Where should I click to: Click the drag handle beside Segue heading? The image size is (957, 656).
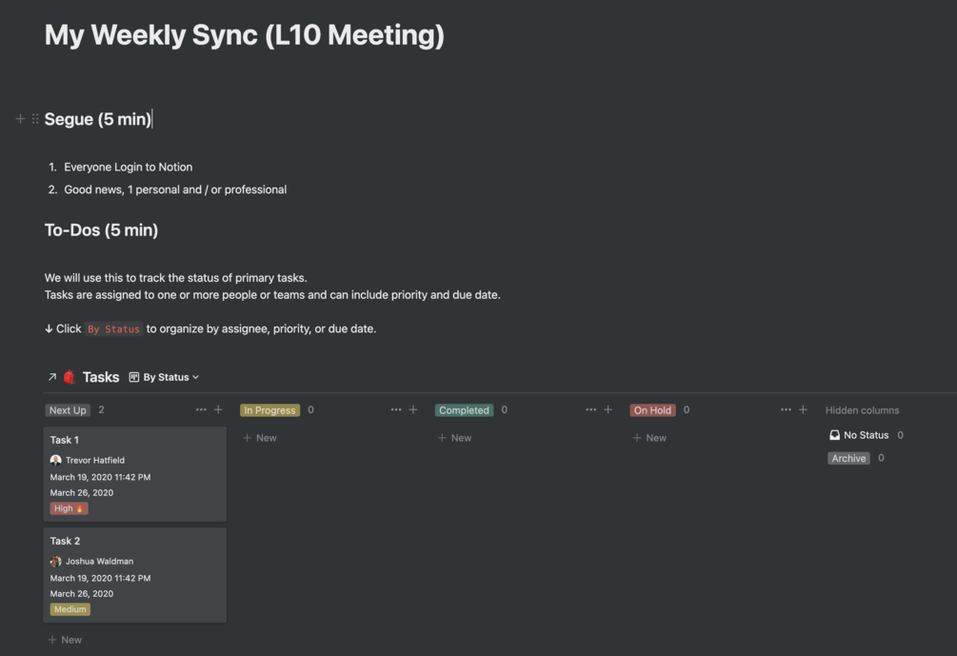point(35,119)
